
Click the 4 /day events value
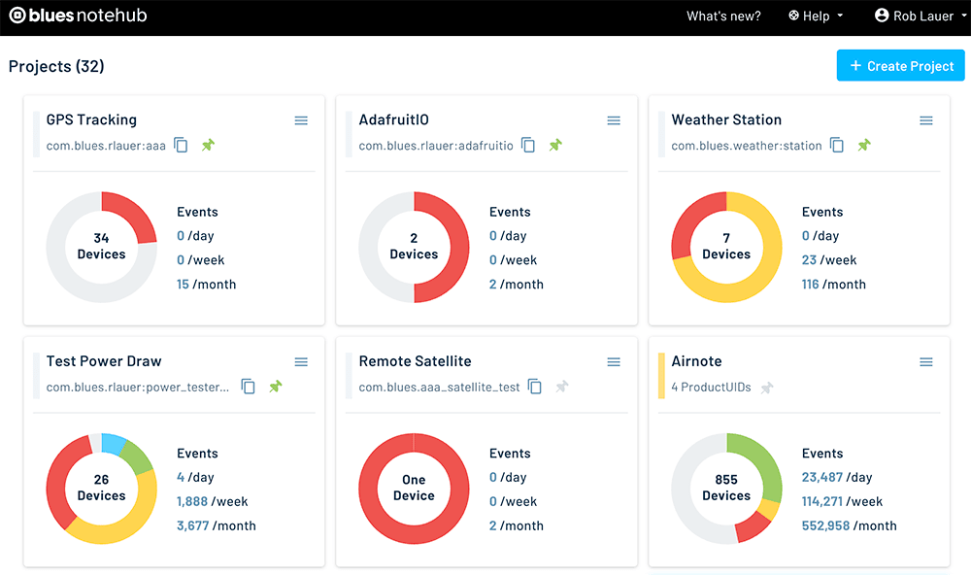point(195,477)
